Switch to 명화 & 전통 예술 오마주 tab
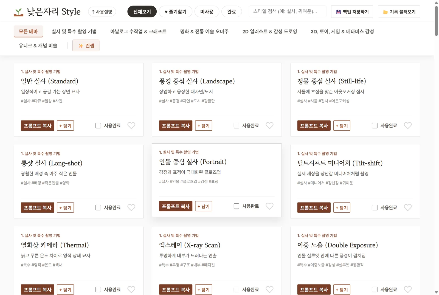The width and height of the screenshot is (439, 295). point(204,32)
